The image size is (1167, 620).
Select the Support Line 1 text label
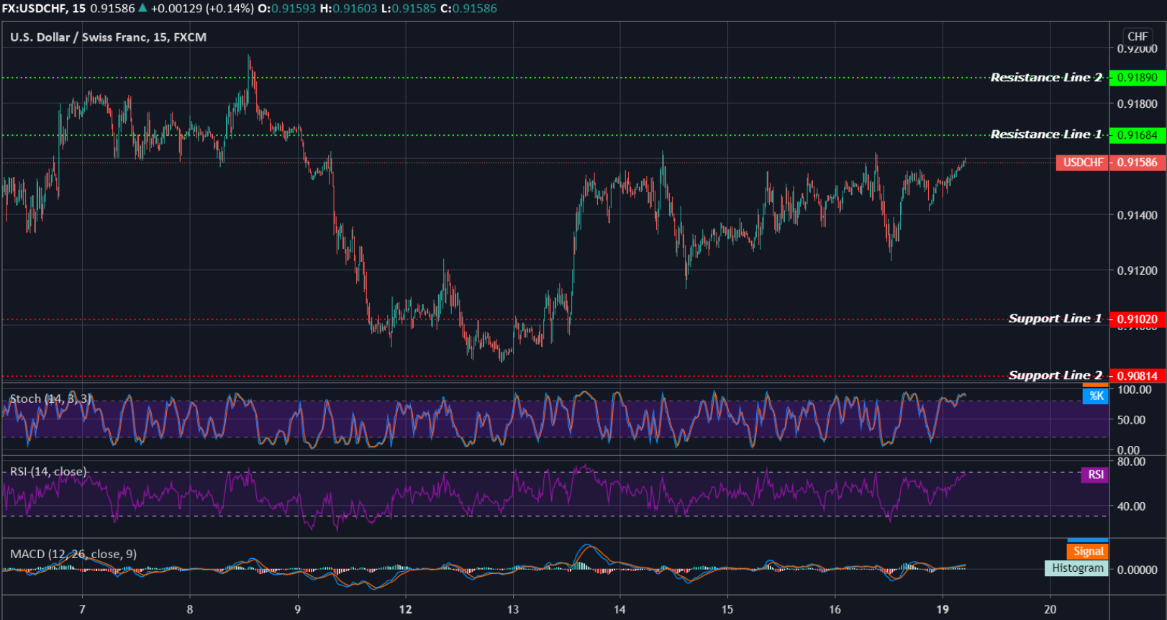[1055, 319]
